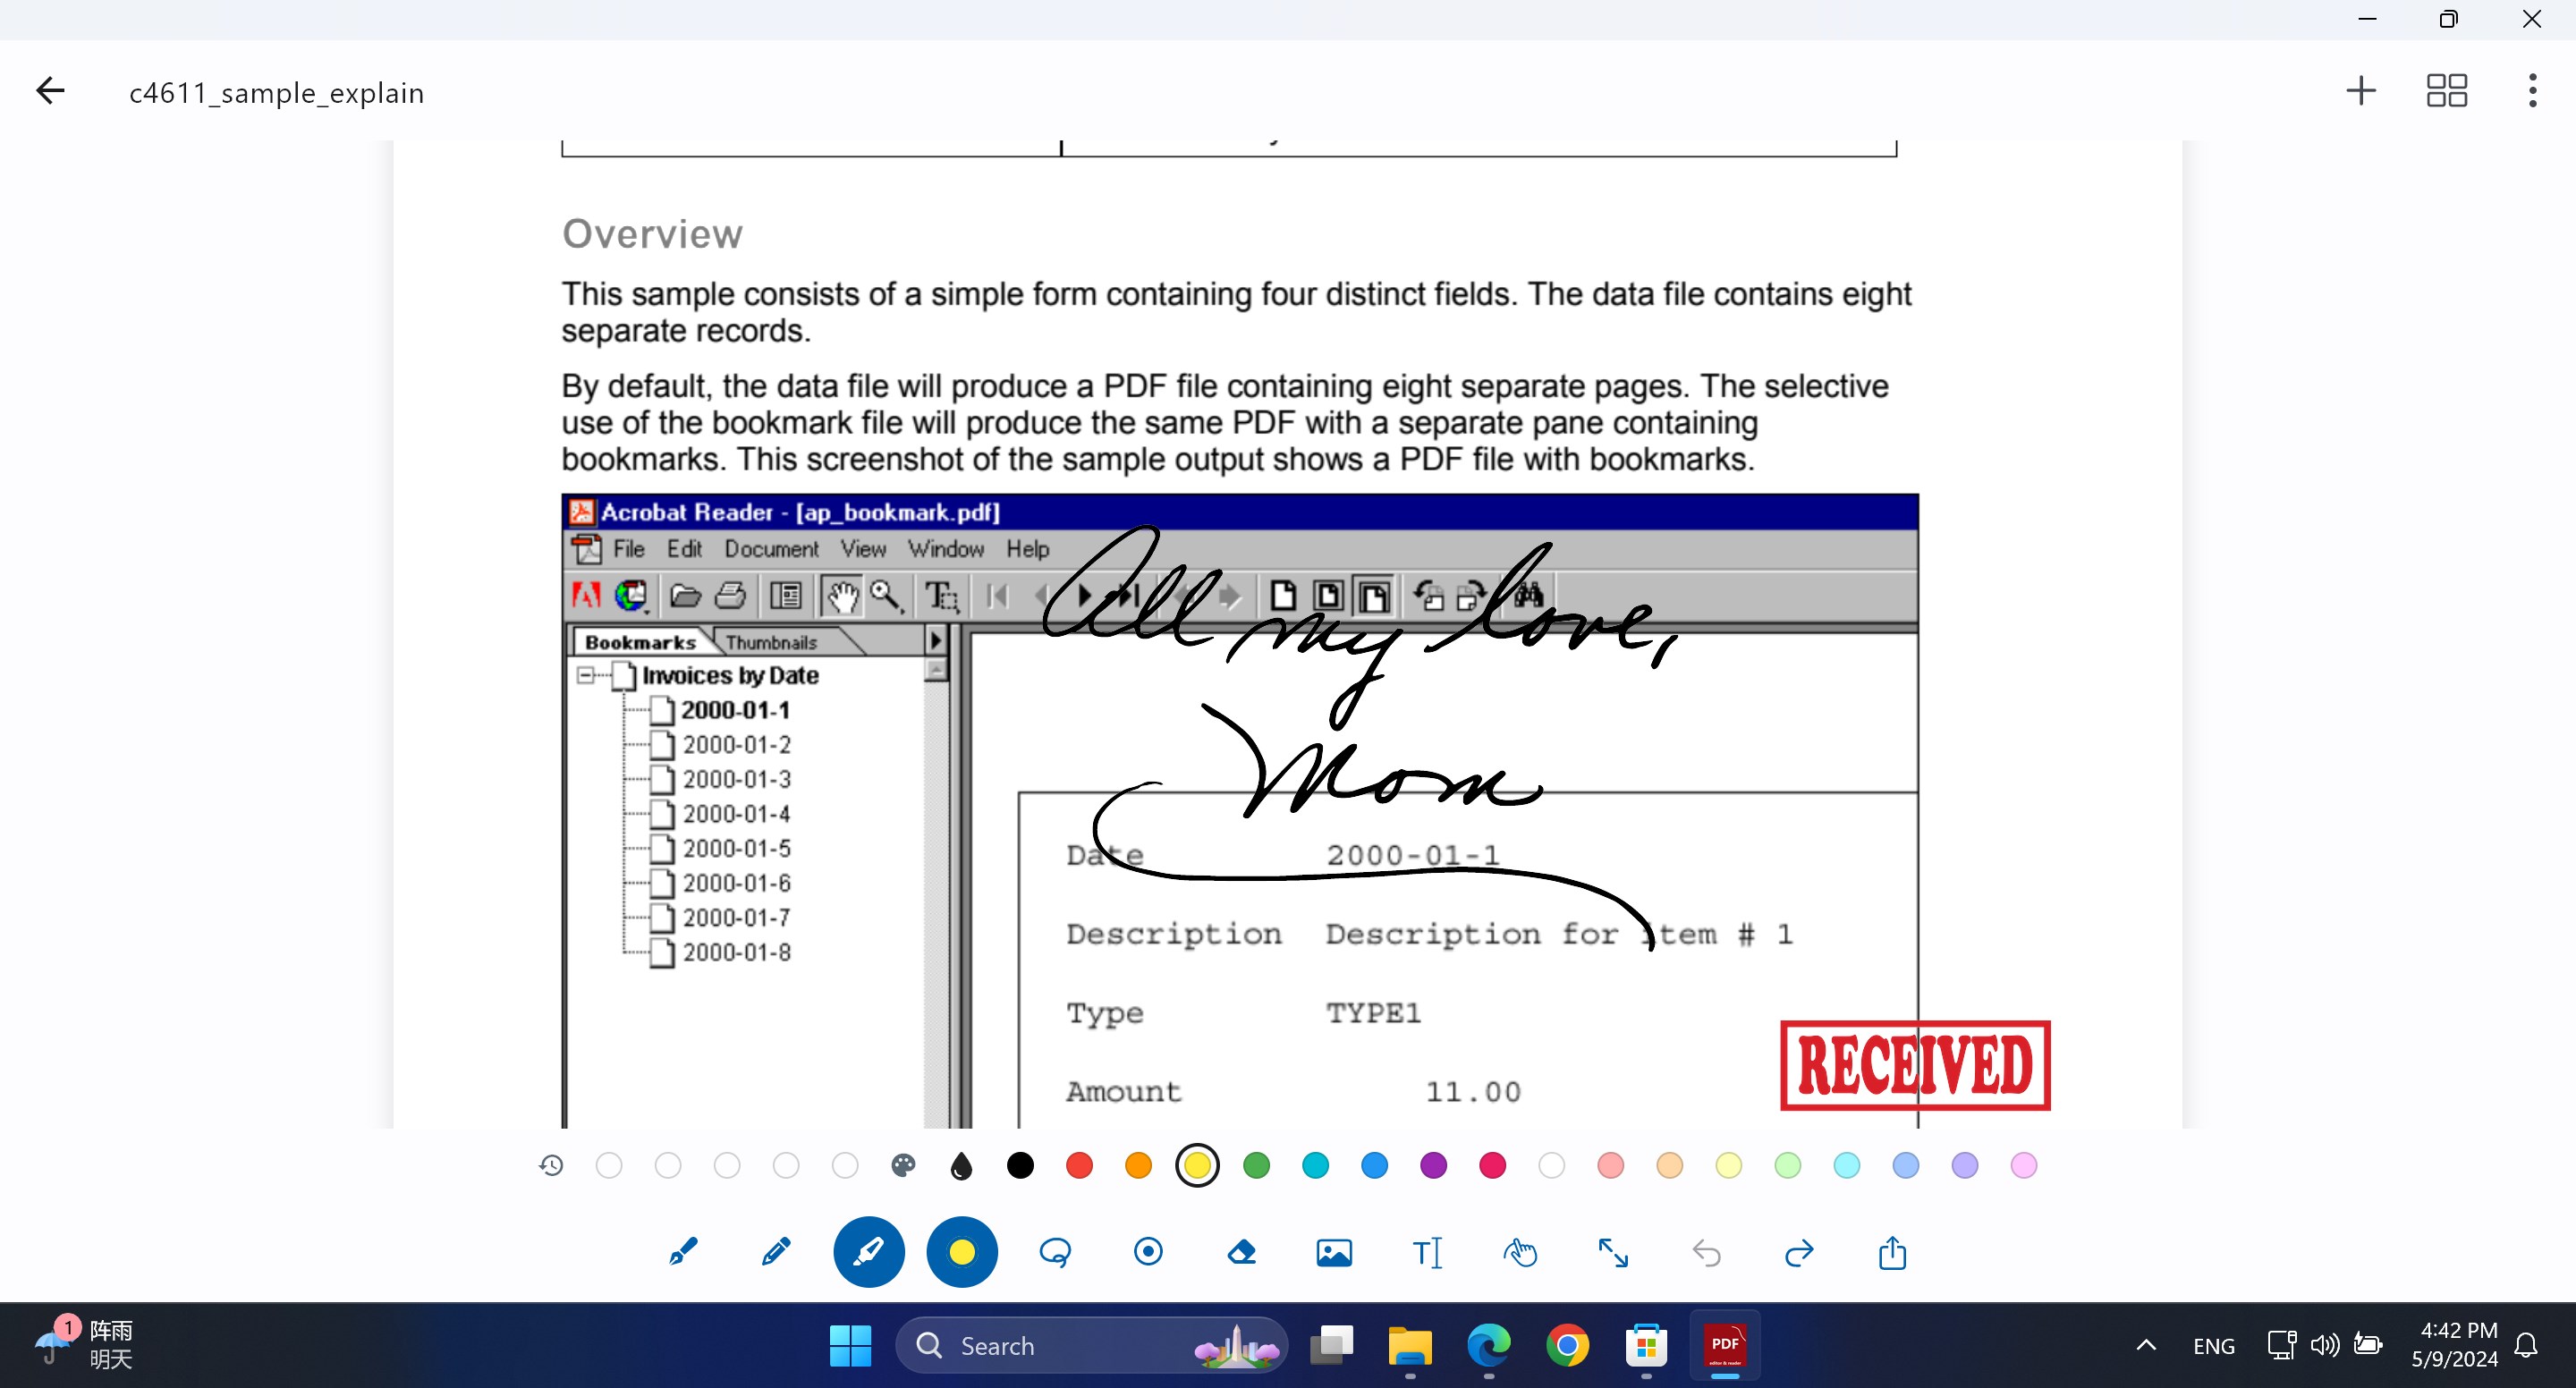Select the red ink color

1079,1165
